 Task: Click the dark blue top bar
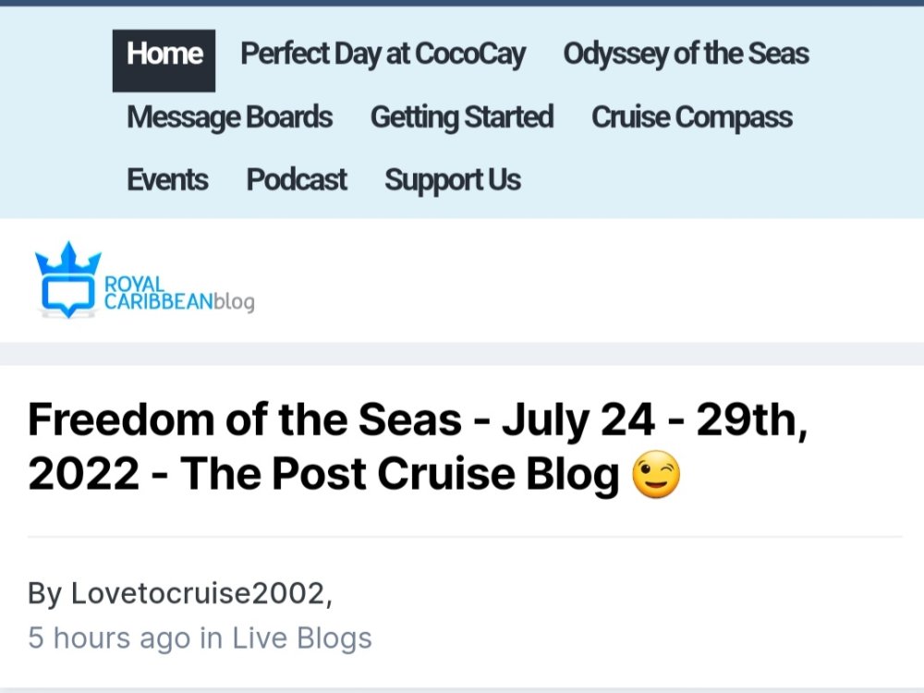coord(462,3)
